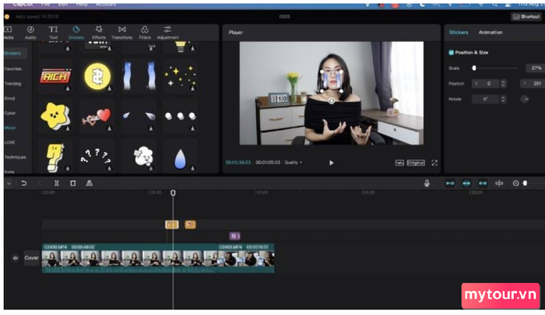Click the Undo arrow icon

coord(23,184)
